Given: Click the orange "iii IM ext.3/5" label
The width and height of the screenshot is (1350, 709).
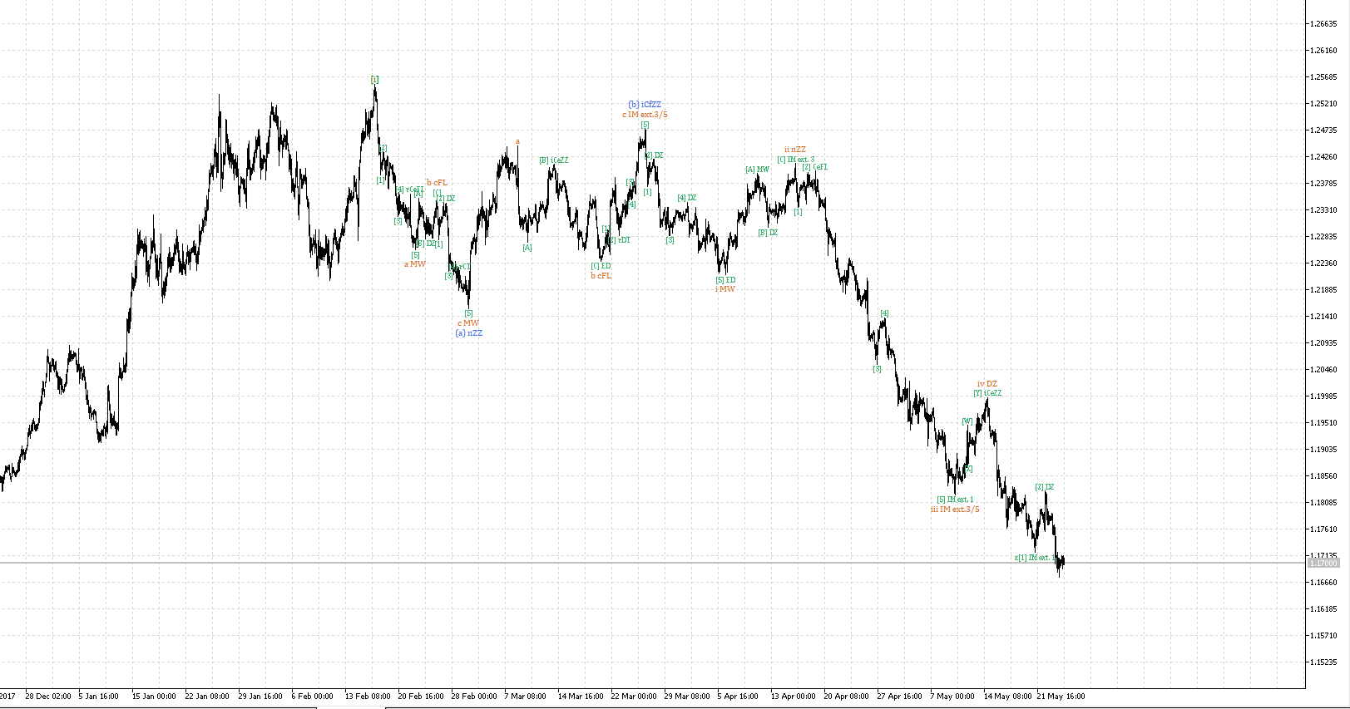Looking at the screenshot, I should (955, 510).
